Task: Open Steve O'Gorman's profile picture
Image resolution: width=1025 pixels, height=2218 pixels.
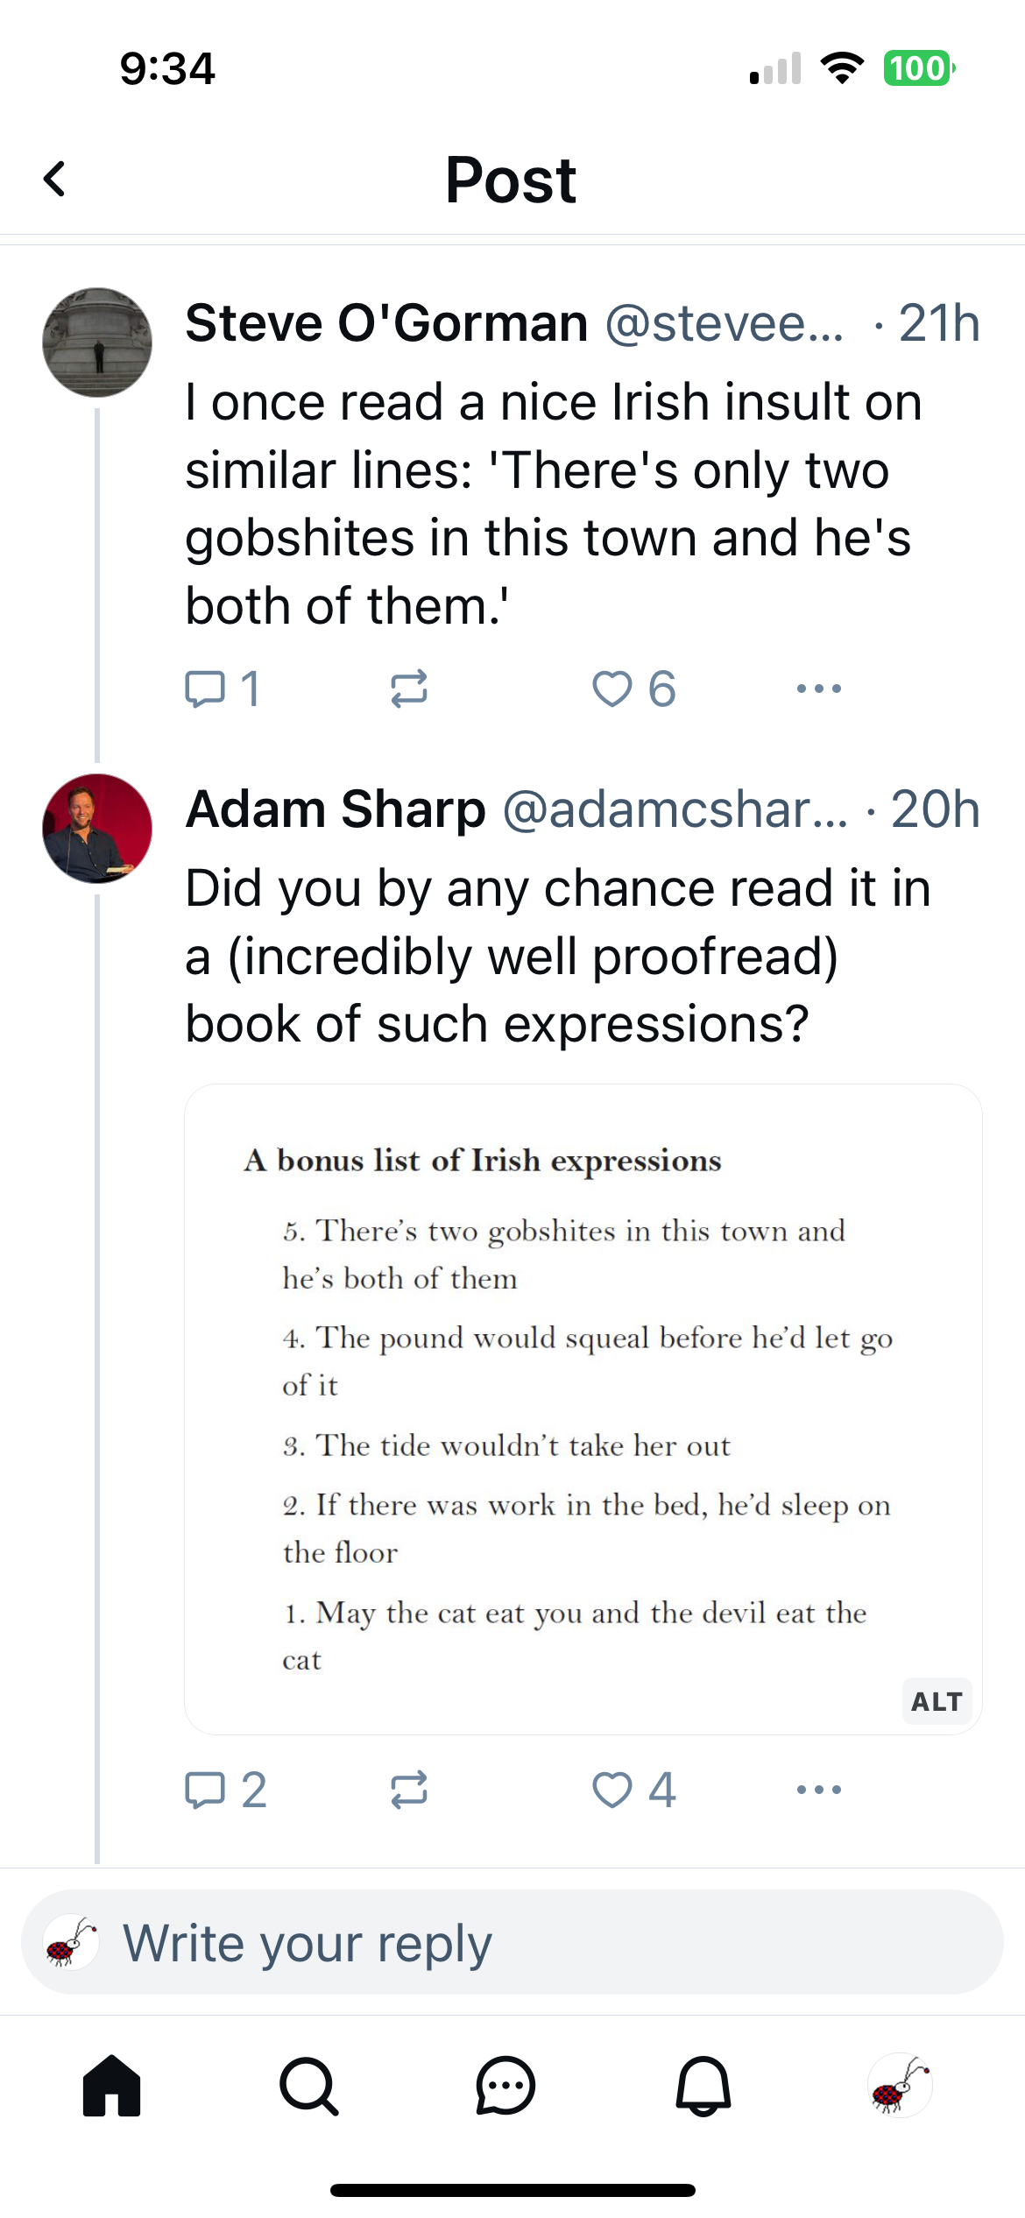Action: (97, 343)
